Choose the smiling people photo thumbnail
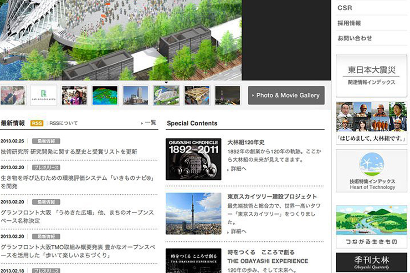Screen dimensions: 410x273 (74, 96)
